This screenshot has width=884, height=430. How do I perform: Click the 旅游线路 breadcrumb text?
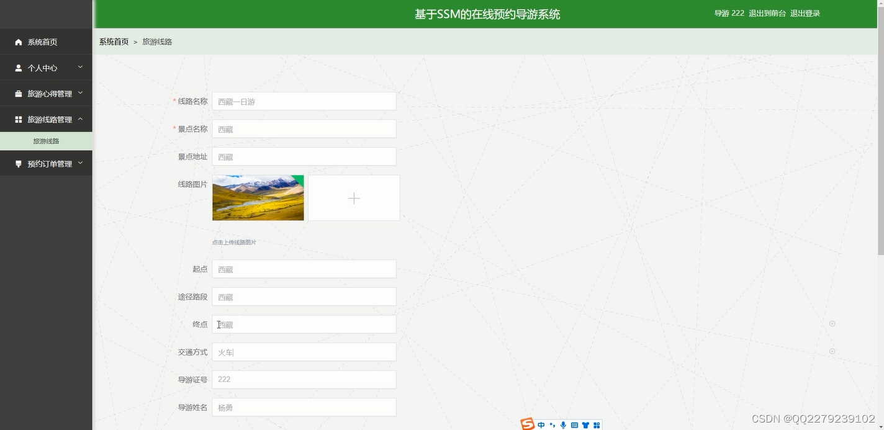157,42
